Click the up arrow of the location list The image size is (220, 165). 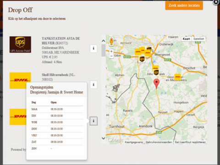[x=104, y=41]
